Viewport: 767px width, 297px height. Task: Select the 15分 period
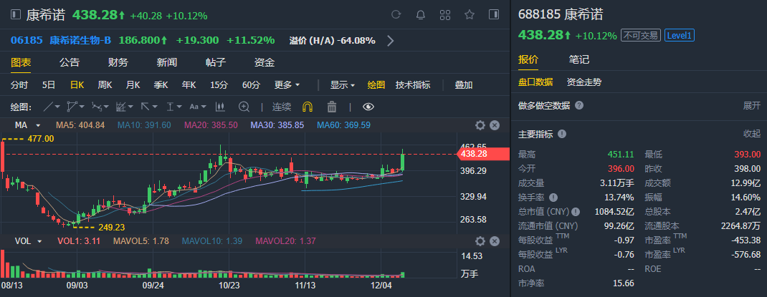point(219,84)
